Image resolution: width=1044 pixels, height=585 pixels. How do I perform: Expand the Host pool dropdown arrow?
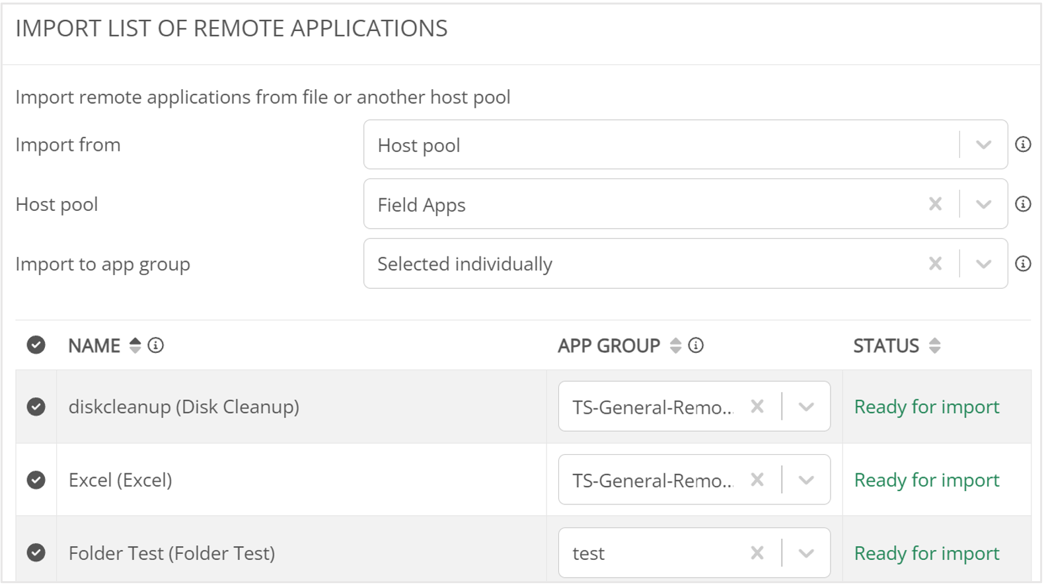983,204
